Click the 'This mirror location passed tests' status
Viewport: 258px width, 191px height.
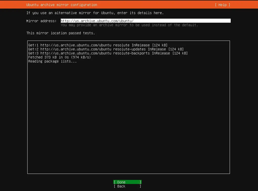[61, 33]
